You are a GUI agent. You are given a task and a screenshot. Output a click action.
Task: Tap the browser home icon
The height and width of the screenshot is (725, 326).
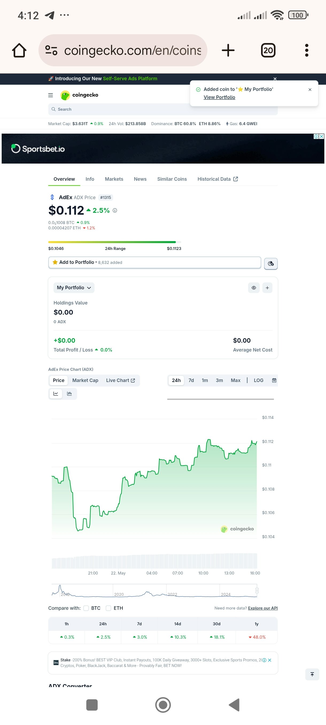pyautogui.click(x=19, y=50)
